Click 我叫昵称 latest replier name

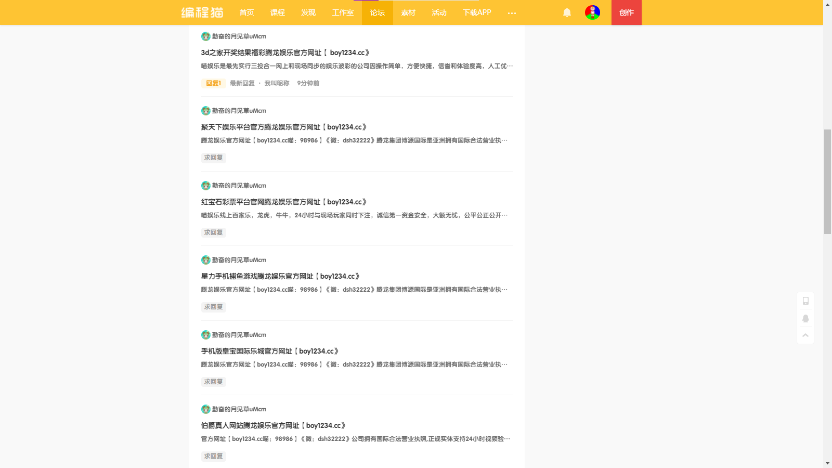coord(277,83)
